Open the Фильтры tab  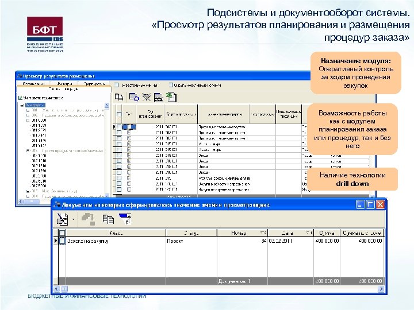[x=64, y=84]
